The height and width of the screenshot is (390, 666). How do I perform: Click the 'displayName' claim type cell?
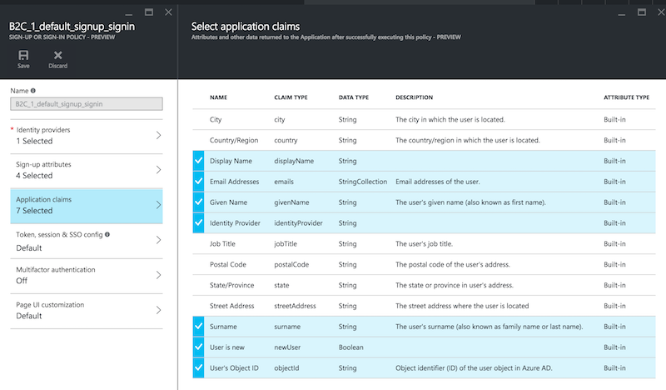pos(294,161)
